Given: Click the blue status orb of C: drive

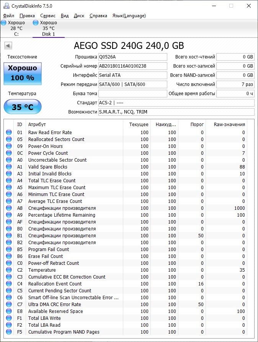Looking at the screenshot, I should pyautogui.click(x=4, y=23).
